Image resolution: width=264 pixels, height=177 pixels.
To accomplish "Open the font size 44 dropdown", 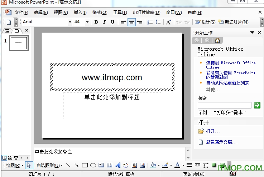I will coord(87,22).
